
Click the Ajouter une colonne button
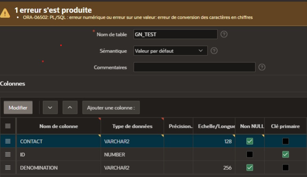pos(111,107)
